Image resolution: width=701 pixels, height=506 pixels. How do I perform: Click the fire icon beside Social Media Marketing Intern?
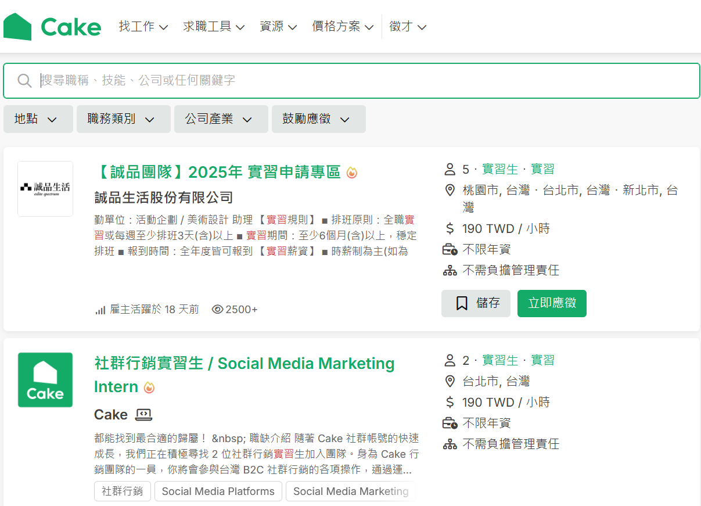149,387
